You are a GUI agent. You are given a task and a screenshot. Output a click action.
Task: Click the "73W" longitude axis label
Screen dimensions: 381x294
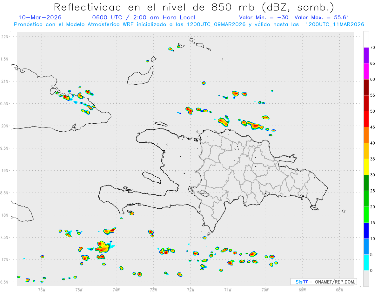click(153, 290)
